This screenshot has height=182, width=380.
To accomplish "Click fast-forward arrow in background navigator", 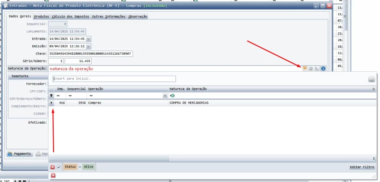I will pos(20,181).
